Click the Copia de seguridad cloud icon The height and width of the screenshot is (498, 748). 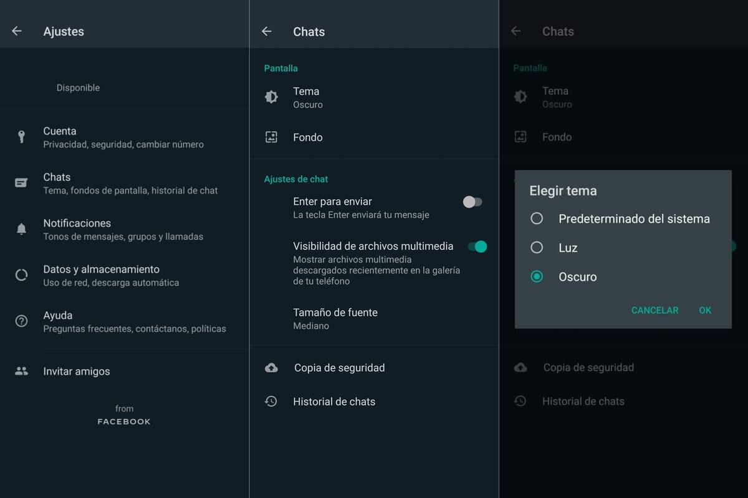271,367
